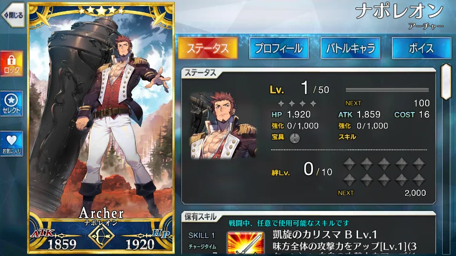The height and width of the screenshot is (256, 456).
Task: Tap the 閉じる close arrow button
Action: tap(13, 15)
